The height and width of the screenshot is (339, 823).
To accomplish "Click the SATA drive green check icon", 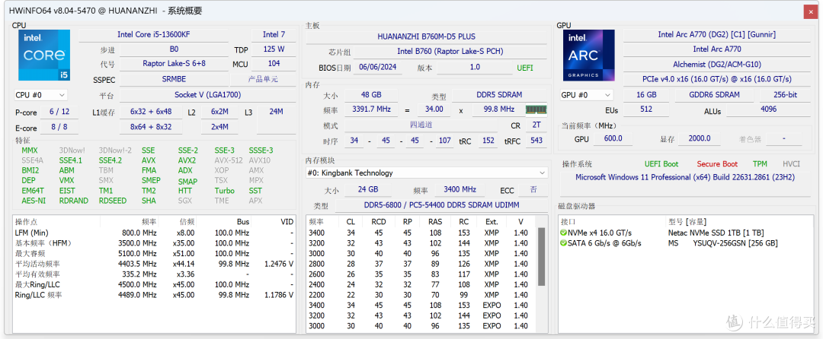I will pos(564,243).
